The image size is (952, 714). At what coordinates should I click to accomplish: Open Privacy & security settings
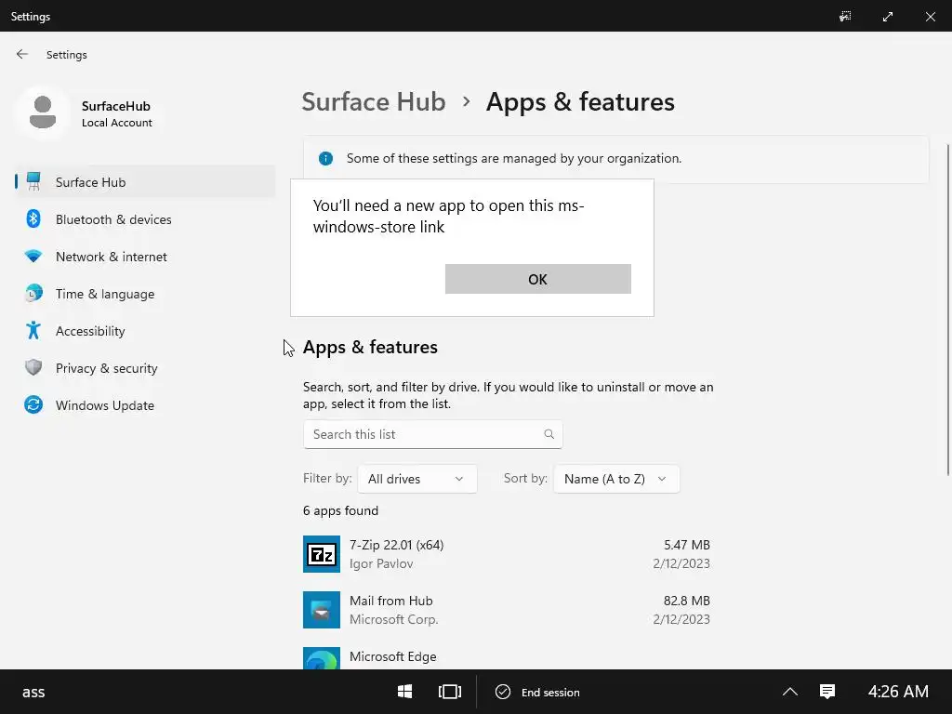[144, 368]
